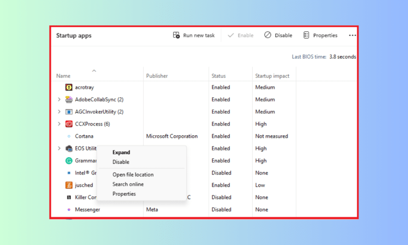Click the Killer Control icon
This screenshot has height=245, width=408.
point(69,197)
